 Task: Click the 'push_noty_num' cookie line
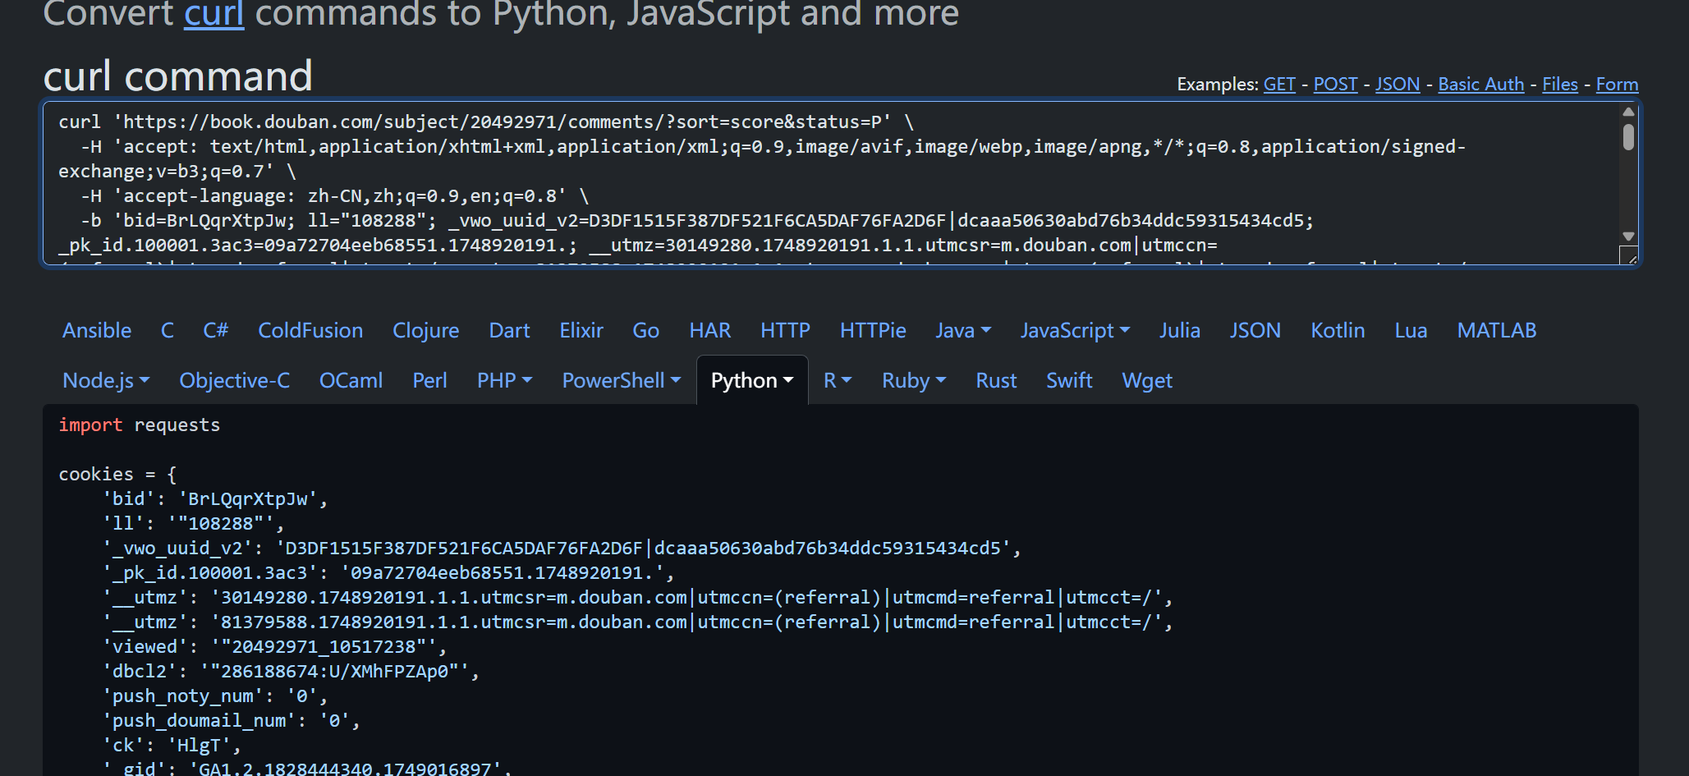(x=215, y=696)
